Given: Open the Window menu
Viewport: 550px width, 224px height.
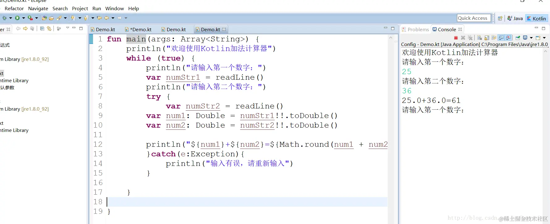Looking at the screenshot, I should pos(115,8).
